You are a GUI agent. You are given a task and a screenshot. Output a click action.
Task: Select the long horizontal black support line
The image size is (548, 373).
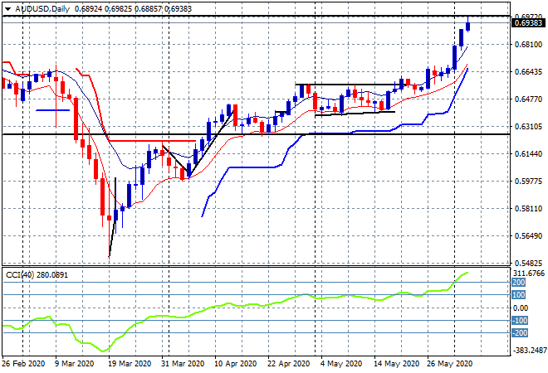(256, 134)
